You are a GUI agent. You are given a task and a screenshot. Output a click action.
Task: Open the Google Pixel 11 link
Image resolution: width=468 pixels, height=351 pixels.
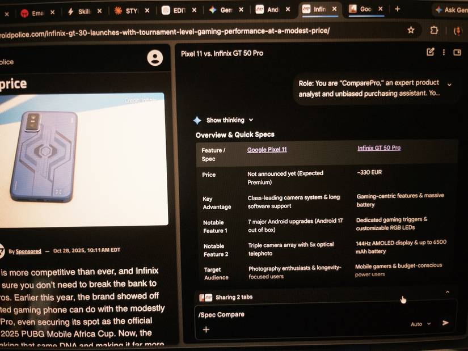[267, 150]
